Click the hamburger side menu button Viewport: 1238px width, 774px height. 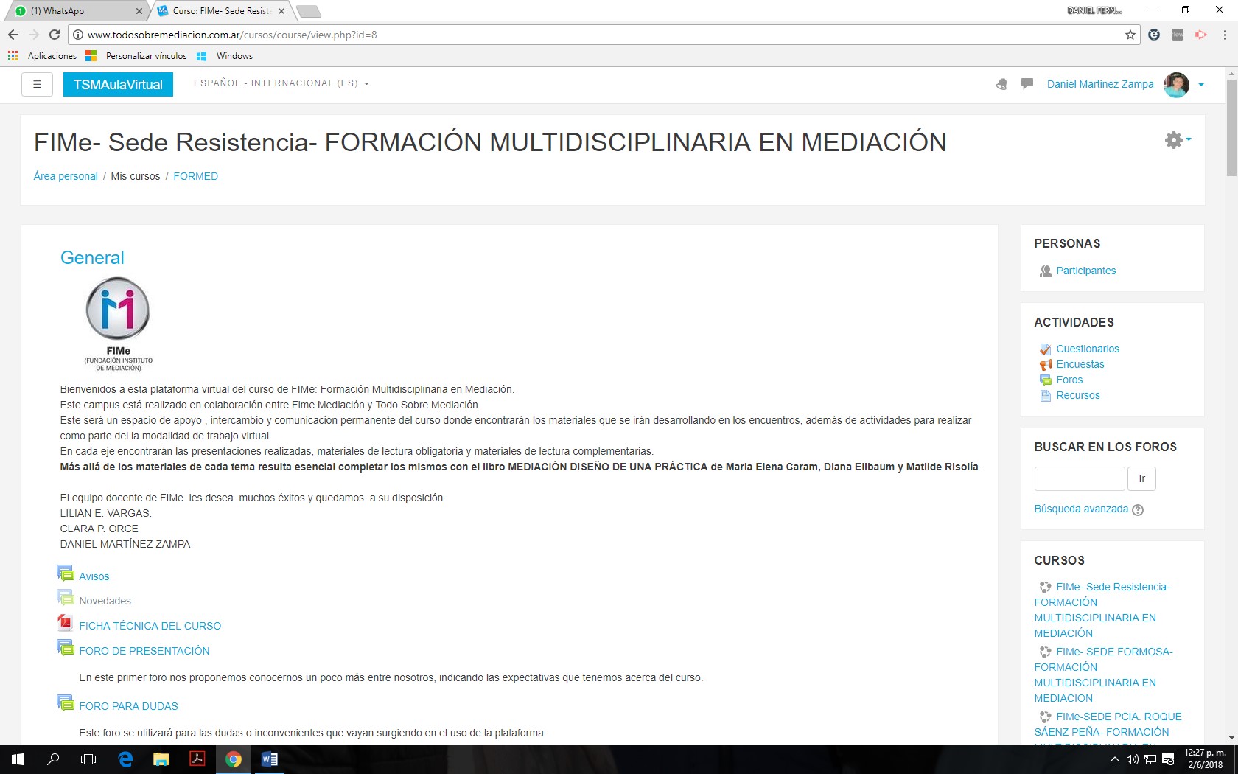pyautogui.click(x=37, y=84)
